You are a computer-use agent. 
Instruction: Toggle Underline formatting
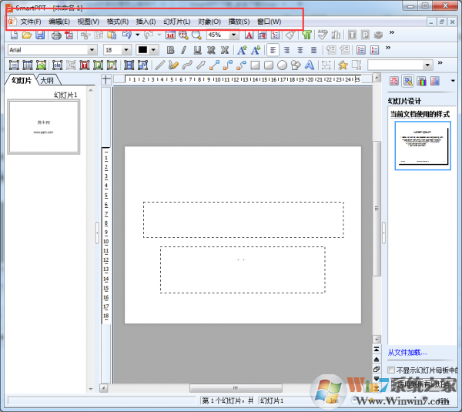197,50
